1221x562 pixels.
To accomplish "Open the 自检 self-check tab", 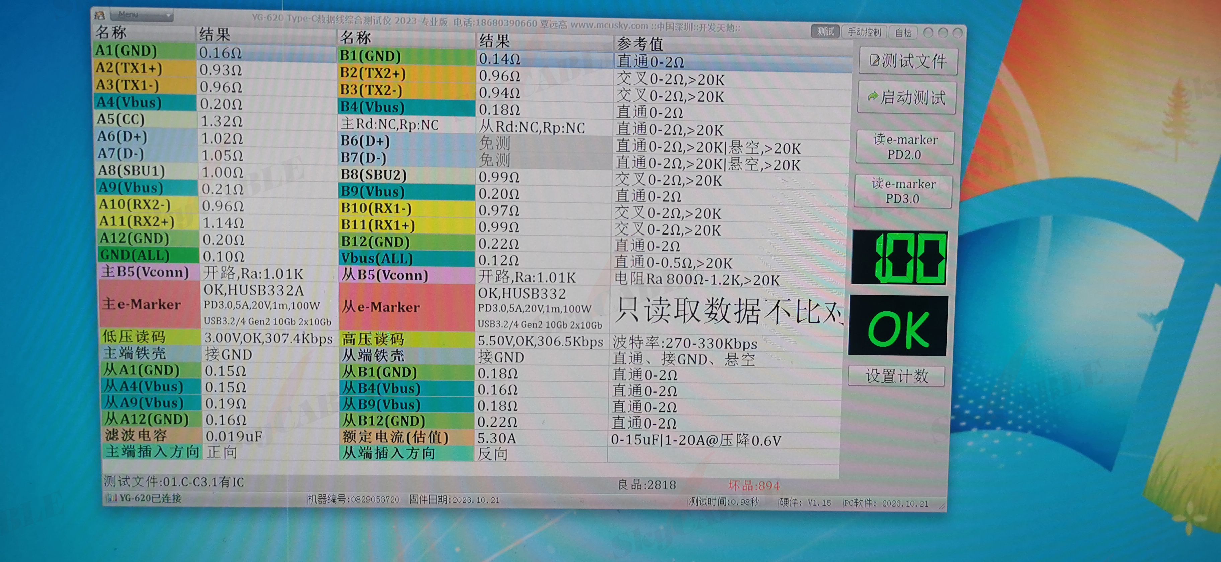I will tap(903, 33).
